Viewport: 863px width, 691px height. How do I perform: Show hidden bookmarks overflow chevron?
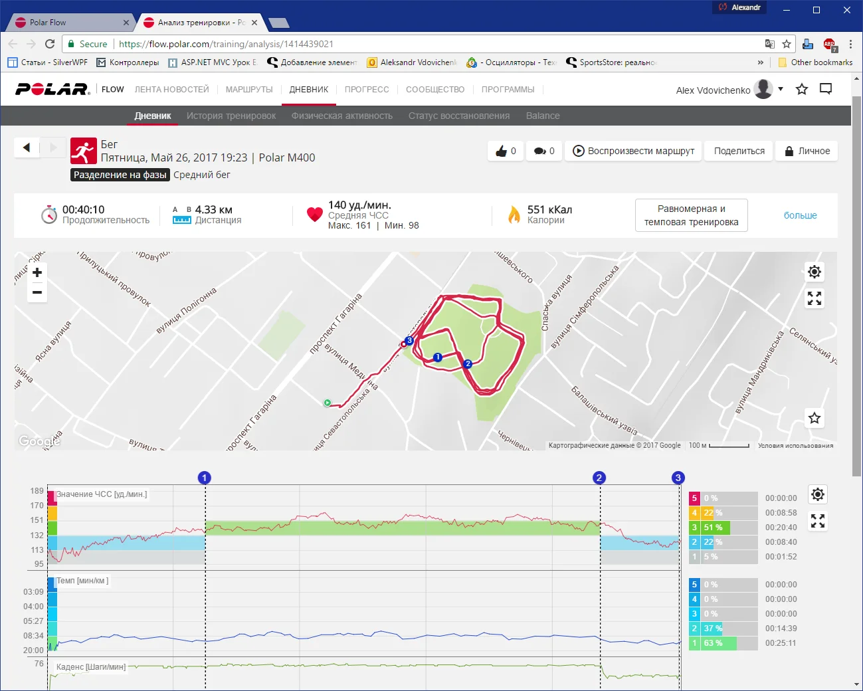pos(760,62)
